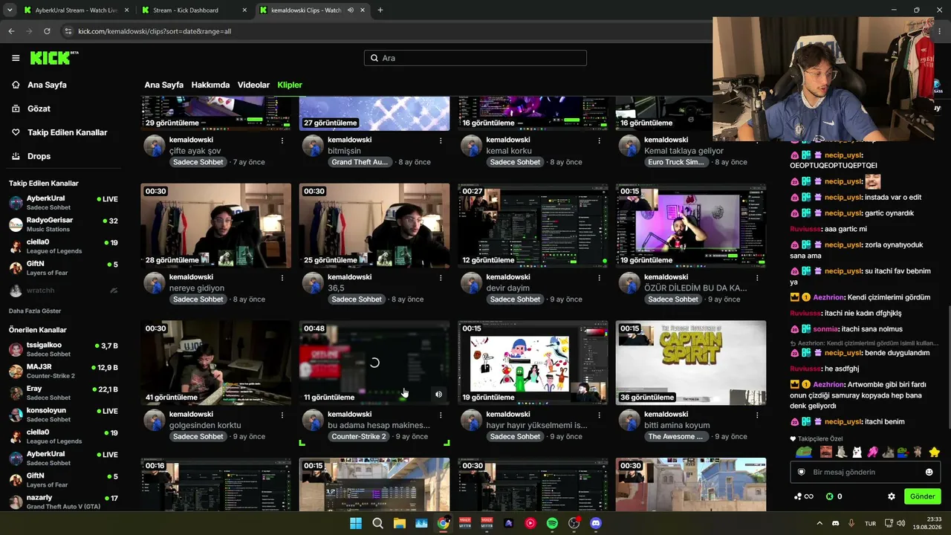951x535 pixels.
Task: Click the Kick logo
Action: [x=54, y=58]
